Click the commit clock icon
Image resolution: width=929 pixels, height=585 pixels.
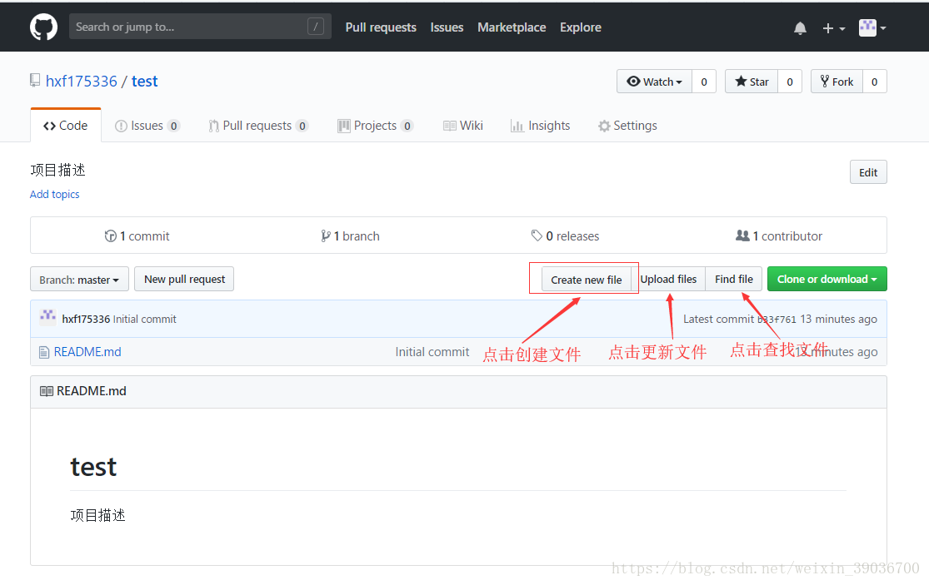(x=110, y=236)
